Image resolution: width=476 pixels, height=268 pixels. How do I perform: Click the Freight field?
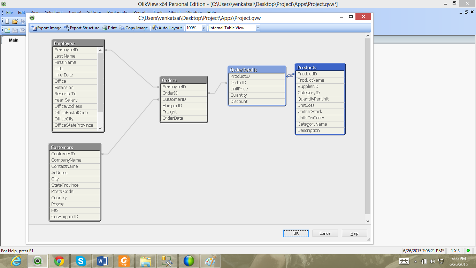tap(184, 112)
